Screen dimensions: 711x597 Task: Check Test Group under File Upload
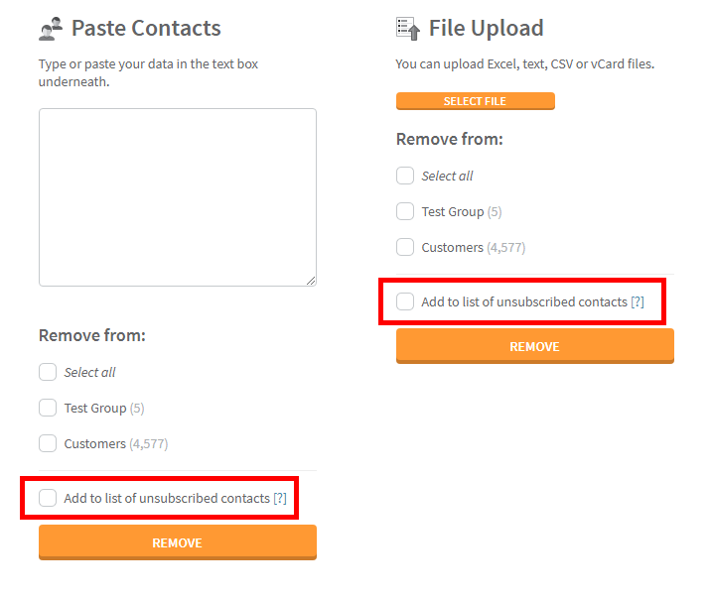405,211
